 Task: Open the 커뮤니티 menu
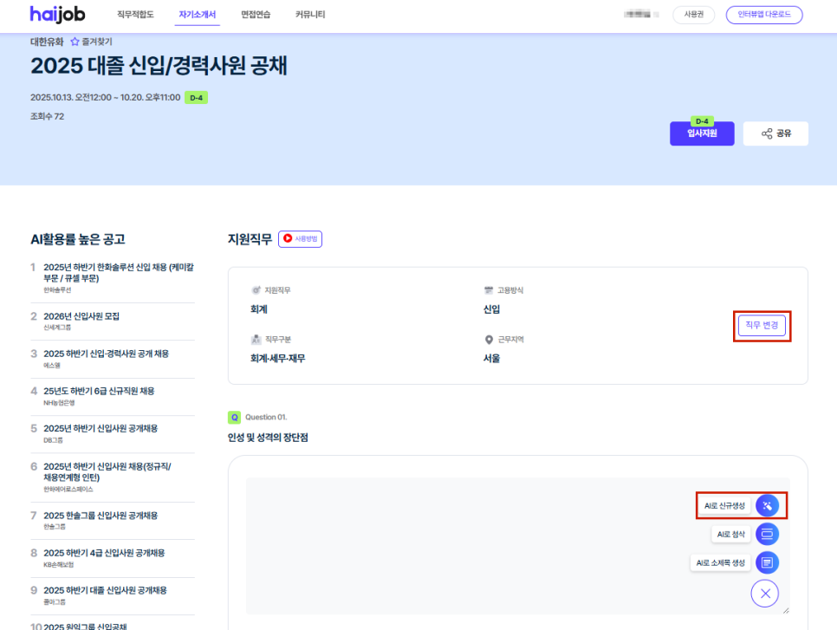310,15
